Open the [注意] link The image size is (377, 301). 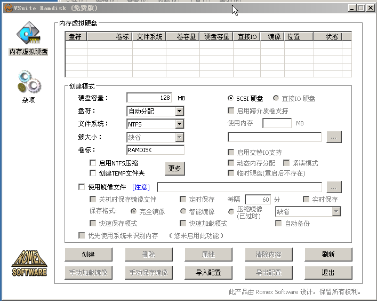(141, 187)
